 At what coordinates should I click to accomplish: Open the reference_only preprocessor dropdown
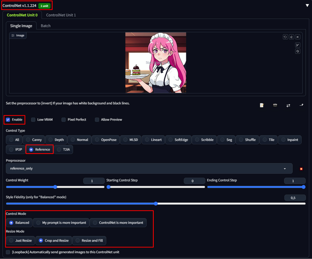(x=149, y=168)
